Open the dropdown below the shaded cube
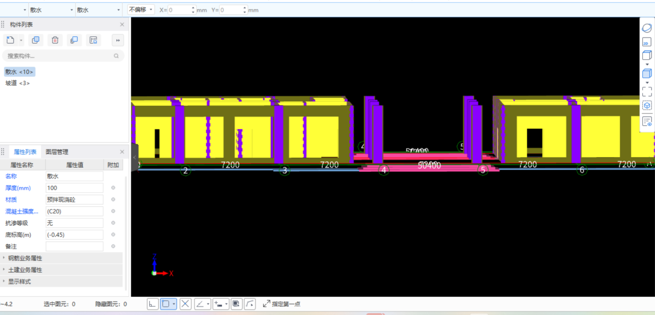The height and width of the screenshot is (315, 655). point(647,83)
